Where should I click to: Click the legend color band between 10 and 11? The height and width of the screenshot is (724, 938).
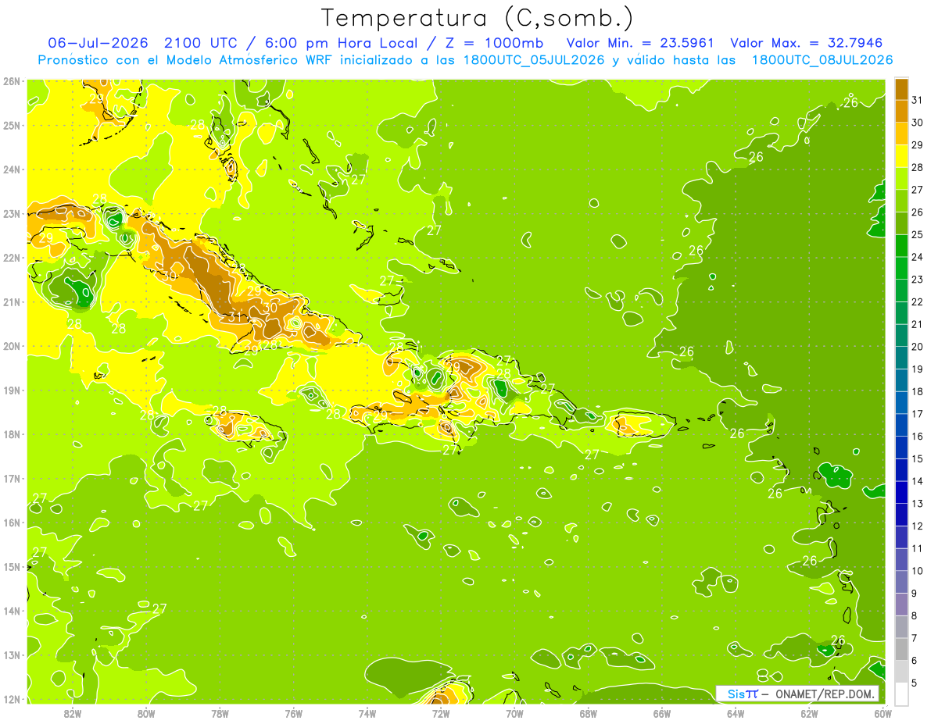(x=901, y=560)
